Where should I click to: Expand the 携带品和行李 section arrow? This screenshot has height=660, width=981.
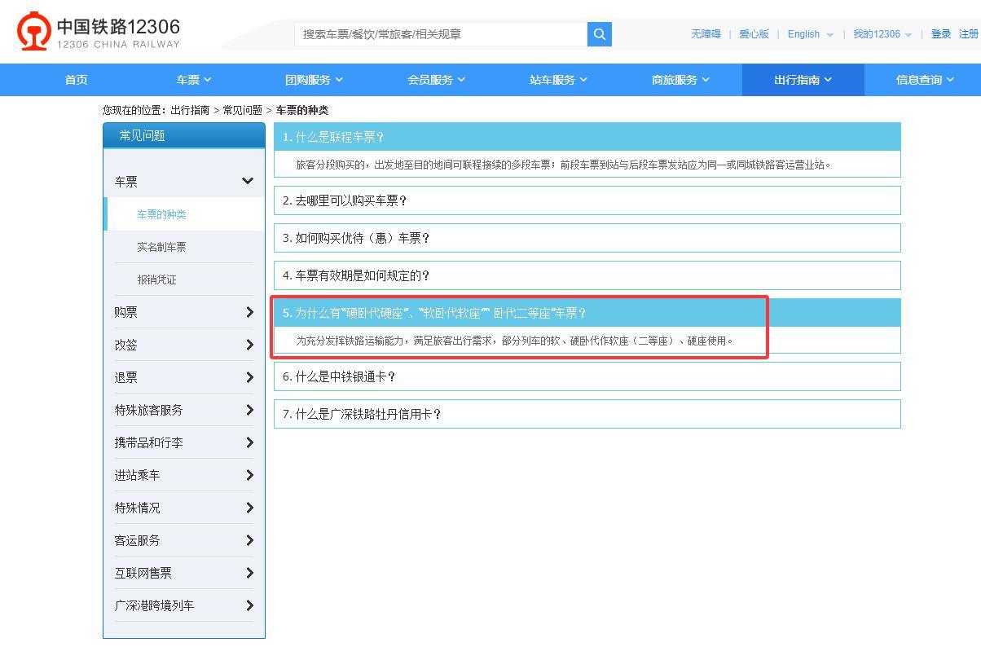(x=249, y=442)
